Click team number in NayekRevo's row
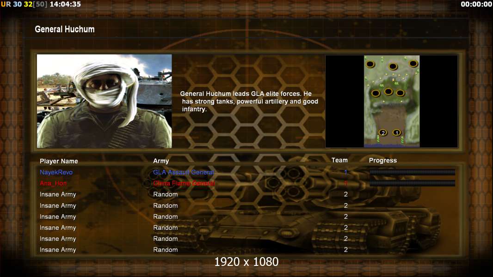The height and width of the screenshot is (277, 493). click(345, 172)
